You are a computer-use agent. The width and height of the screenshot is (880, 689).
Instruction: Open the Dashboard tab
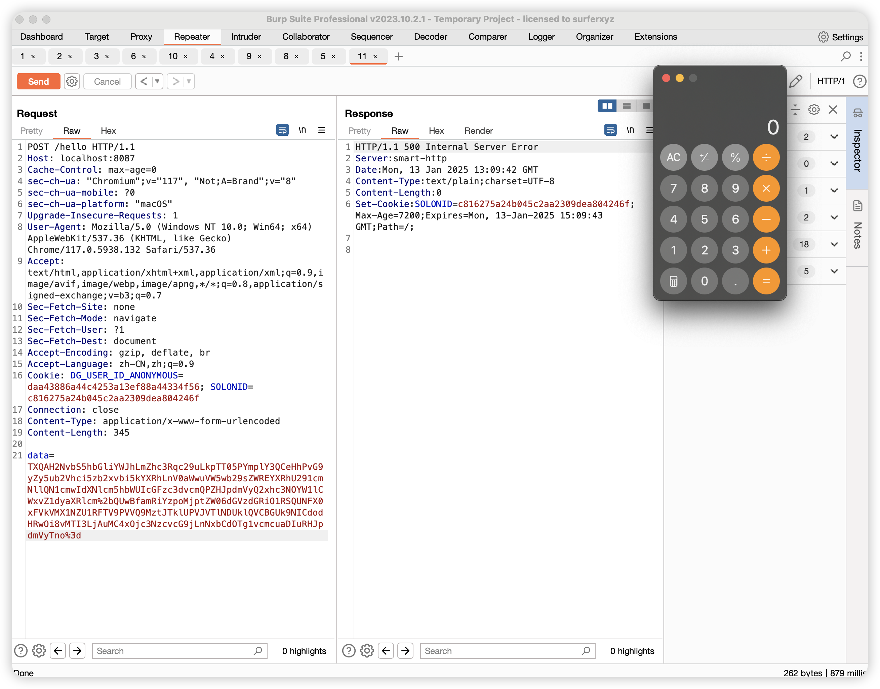click(x=42, y=37)
